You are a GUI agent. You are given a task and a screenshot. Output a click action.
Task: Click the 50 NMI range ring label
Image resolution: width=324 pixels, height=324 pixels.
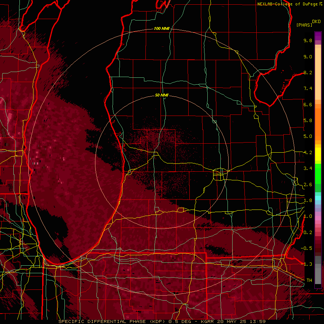click(x=162, y=95)
